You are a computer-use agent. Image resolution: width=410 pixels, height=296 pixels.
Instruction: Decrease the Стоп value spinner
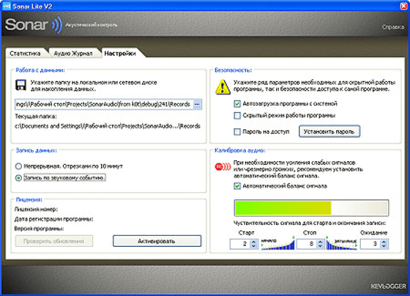(320, 246)
